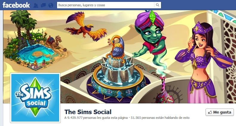Click the thumbs-up icon on Me gusta
The height and width of the screenshot is (126, 236).
pos(210,112)
